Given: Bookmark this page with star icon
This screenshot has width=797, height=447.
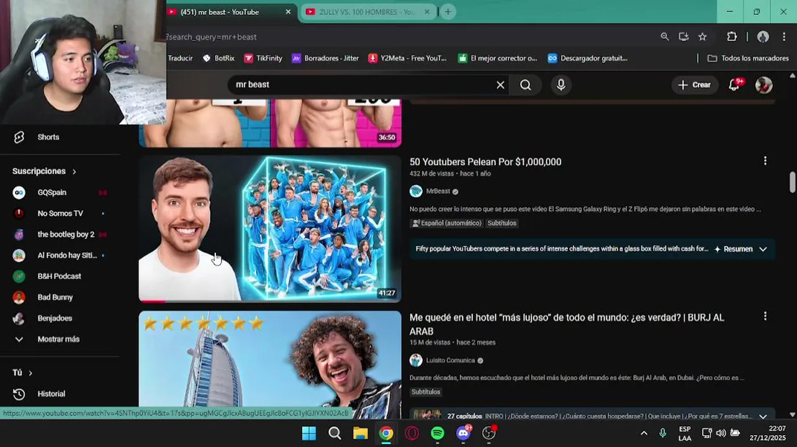Looking at the screenshot, I should (703, 37).
